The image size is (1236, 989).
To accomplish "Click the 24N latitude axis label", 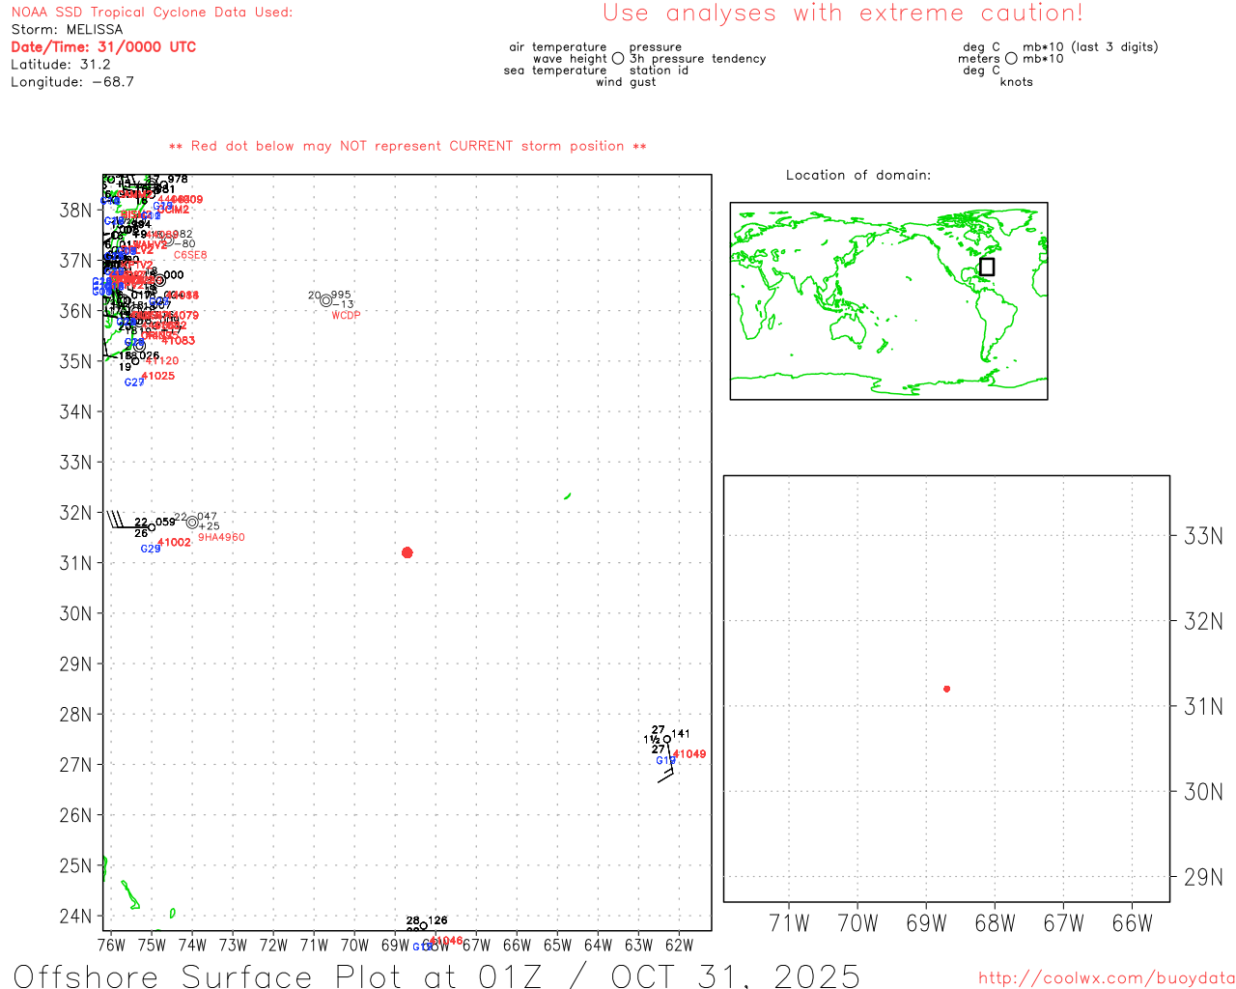I will coord(75,916).
